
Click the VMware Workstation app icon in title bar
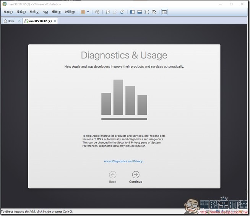5,4
